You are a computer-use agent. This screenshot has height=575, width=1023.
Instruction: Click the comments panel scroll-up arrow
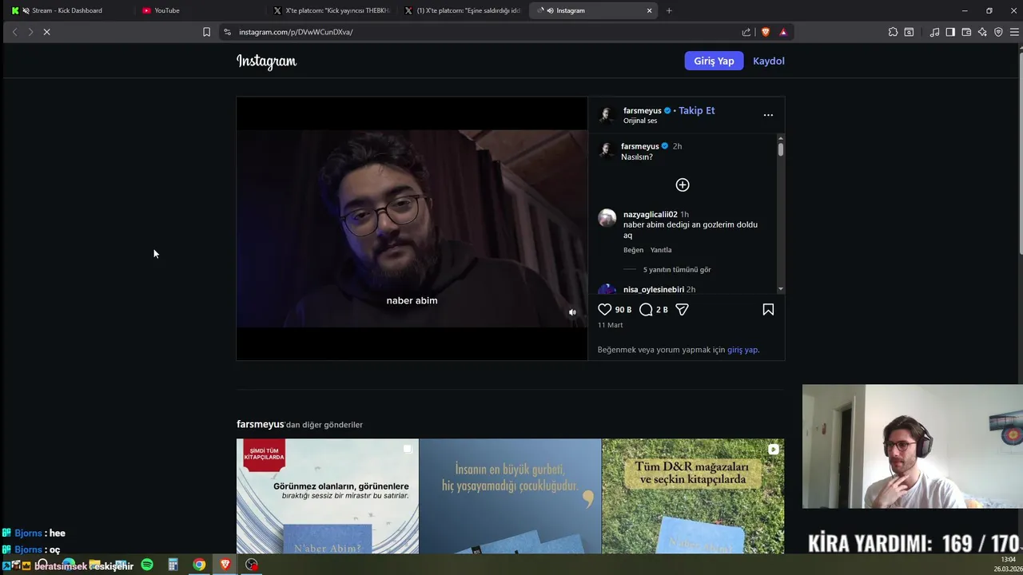tap(781, 139)
